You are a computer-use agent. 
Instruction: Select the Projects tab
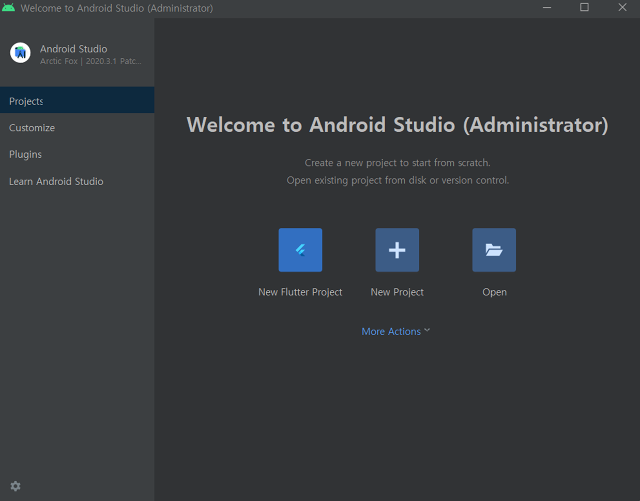[x=77, y=100]
